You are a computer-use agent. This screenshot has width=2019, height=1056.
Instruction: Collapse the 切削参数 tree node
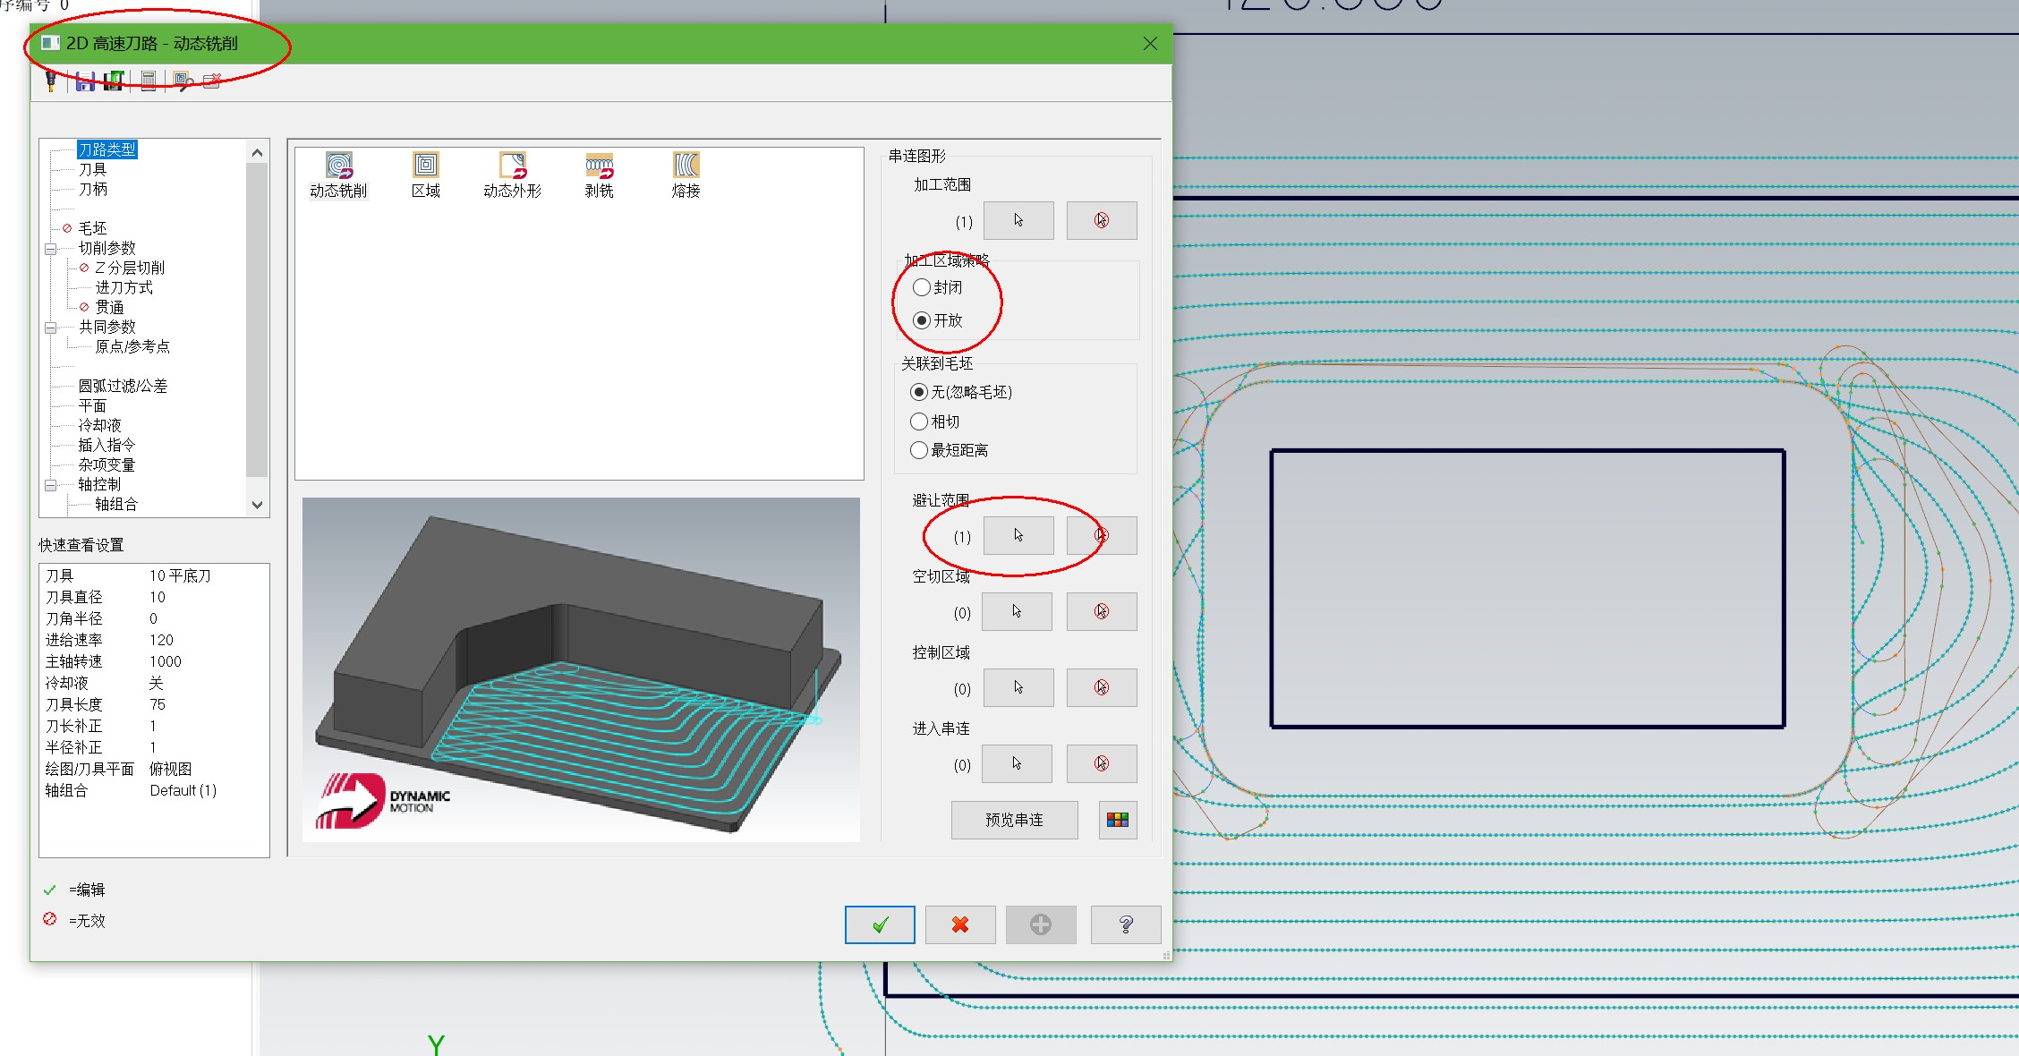point(51,249)
